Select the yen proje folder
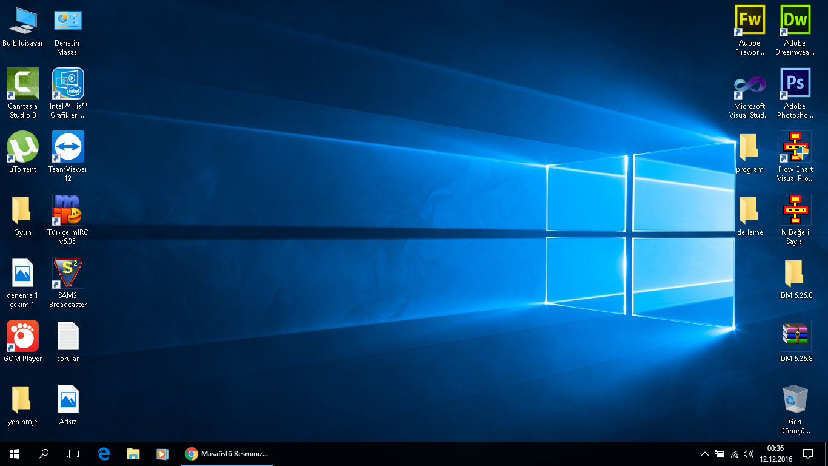This screenshot has width=828, height=466. (x=22, y=405)
